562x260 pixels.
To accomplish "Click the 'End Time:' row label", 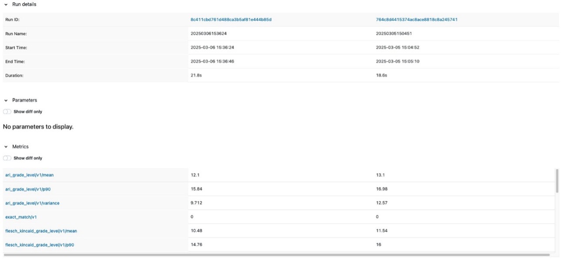I will click(15, 61).
